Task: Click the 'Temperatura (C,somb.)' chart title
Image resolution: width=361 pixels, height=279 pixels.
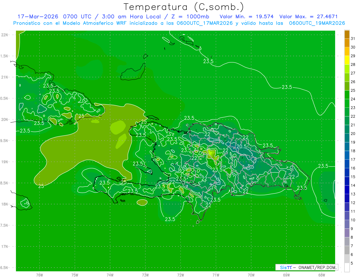Action: [184, 7]
